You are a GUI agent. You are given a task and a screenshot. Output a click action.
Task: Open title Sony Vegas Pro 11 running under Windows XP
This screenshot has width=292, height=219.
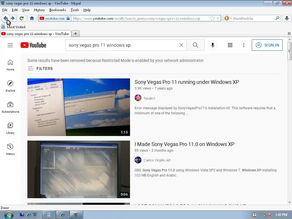pos(186,82)
